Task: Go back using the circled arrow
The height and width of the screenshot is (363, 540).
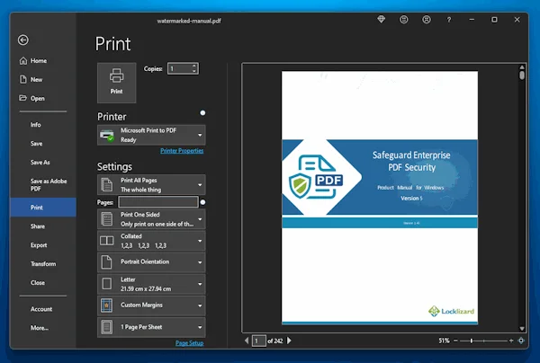Action: 23,40
